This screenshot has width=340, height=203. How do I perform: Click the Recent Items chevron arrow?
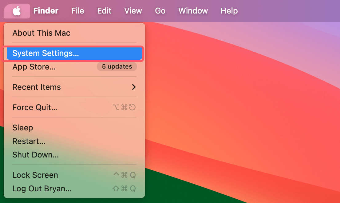point(134,87)
